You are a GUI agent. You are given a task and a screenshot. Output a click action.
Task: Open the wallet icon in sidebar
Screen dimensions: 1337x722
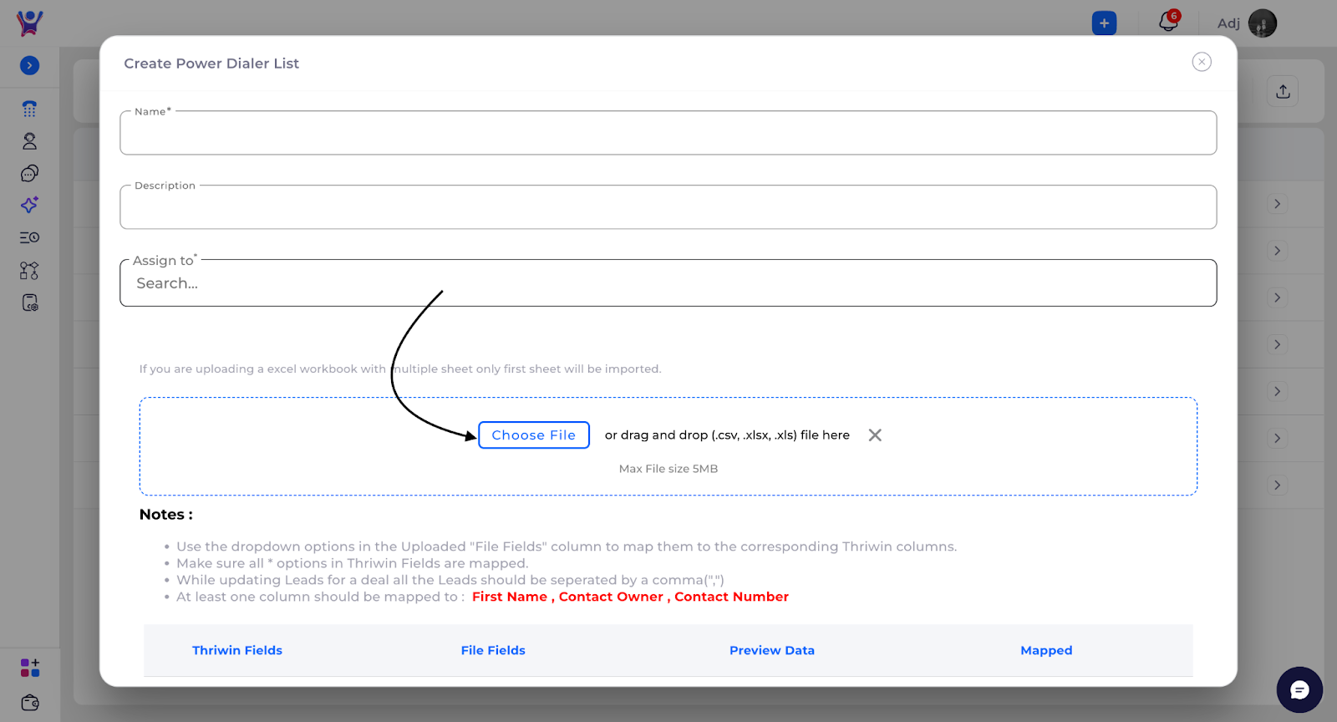click(29, 703)
